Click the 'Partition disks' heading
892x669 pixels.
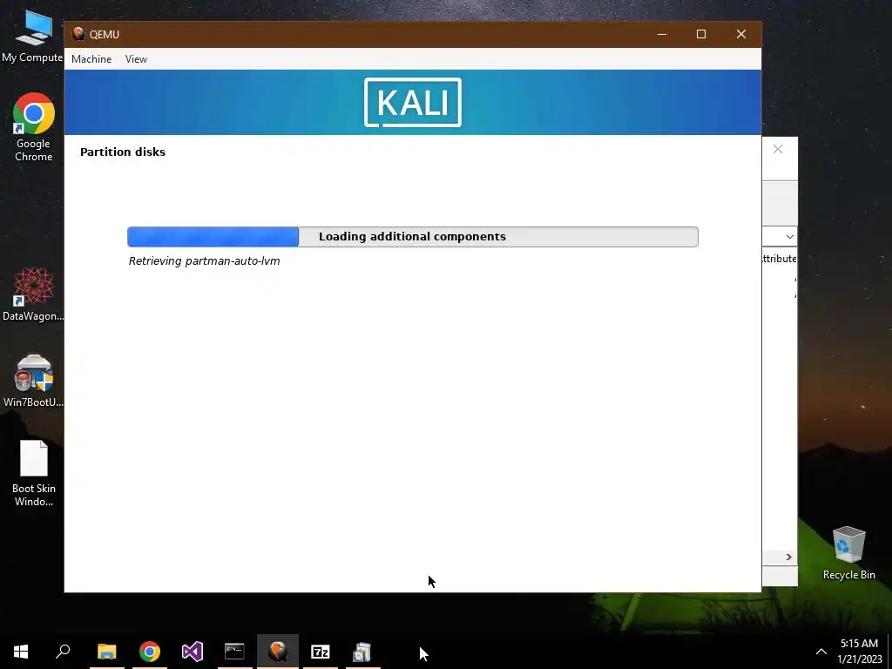click(123, 152)
